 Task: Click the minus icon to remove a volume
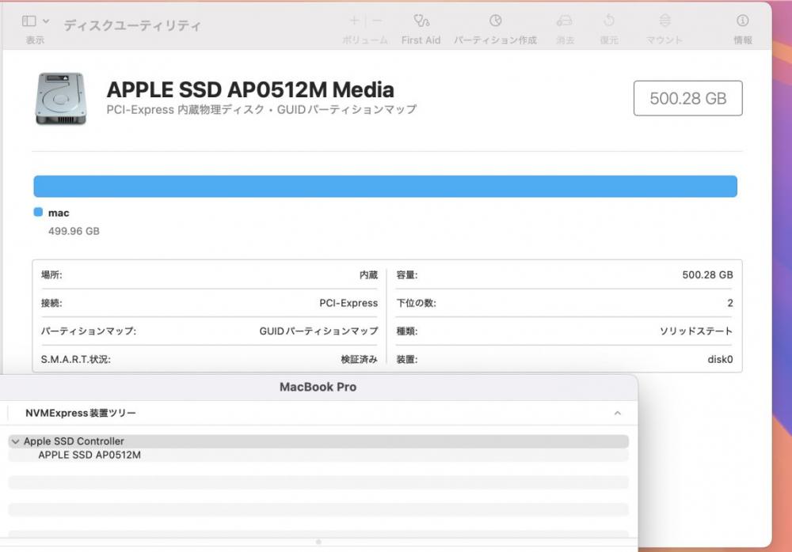377,21
